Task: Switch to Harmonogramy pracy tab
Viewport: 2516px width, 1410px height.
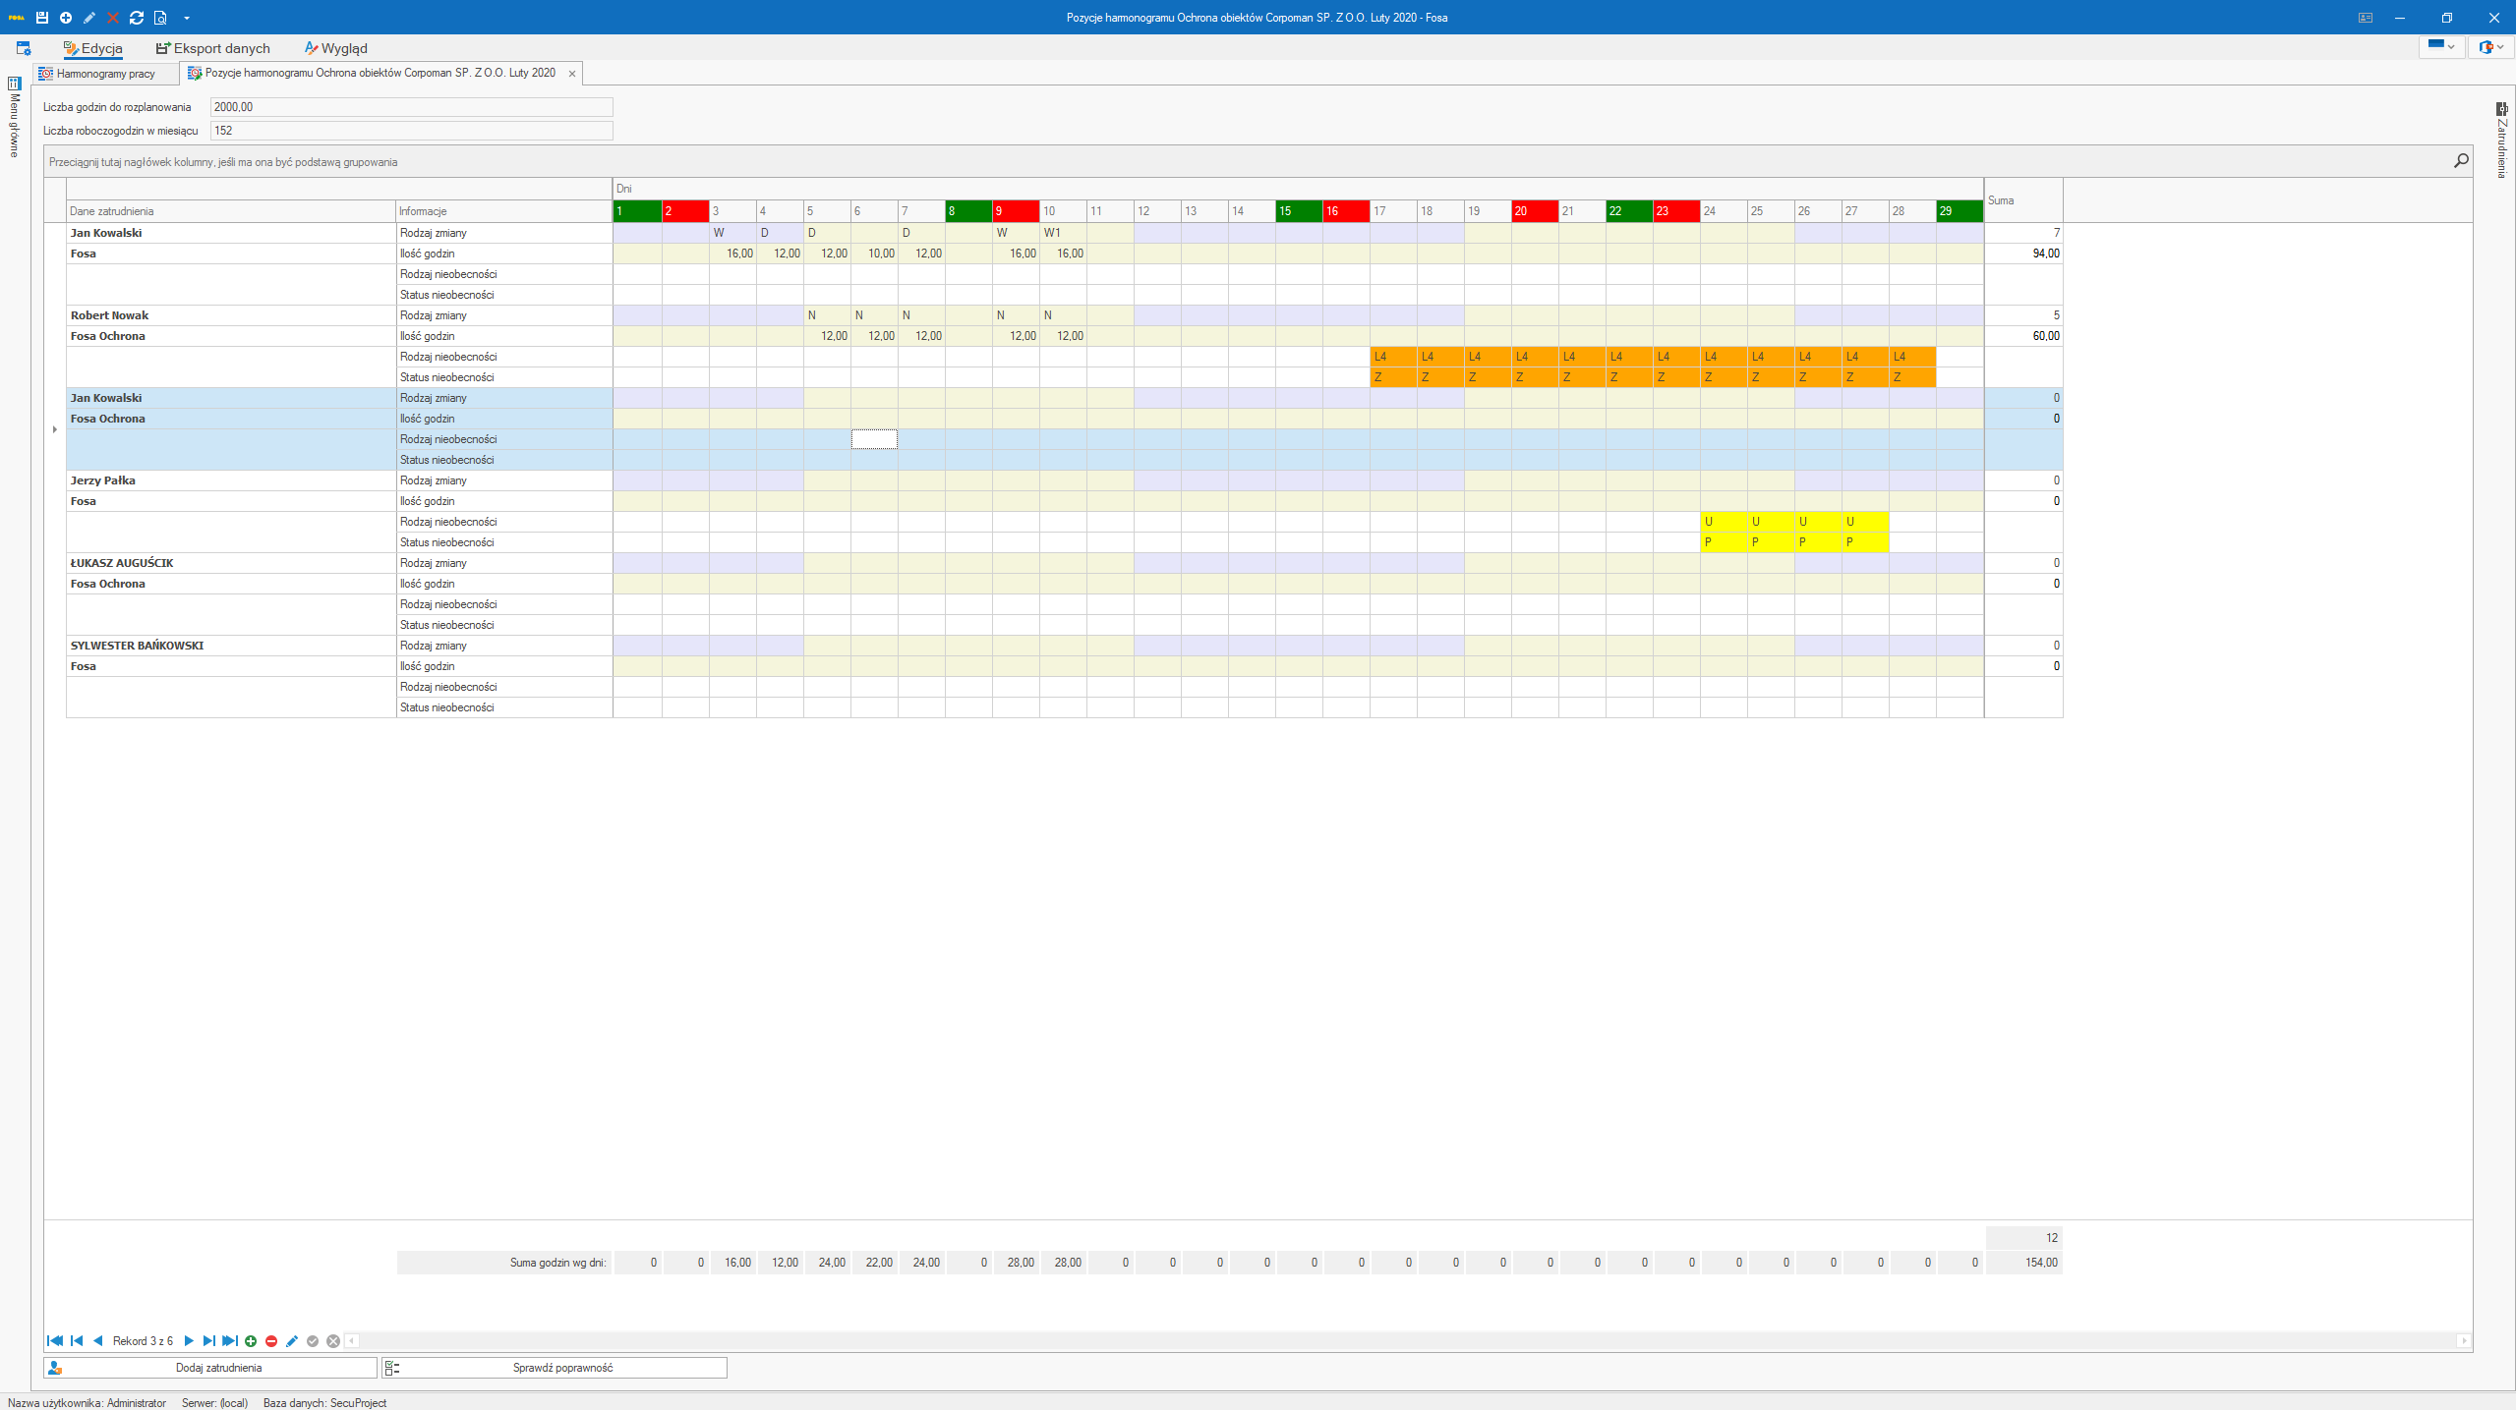Action: point(105,74)
